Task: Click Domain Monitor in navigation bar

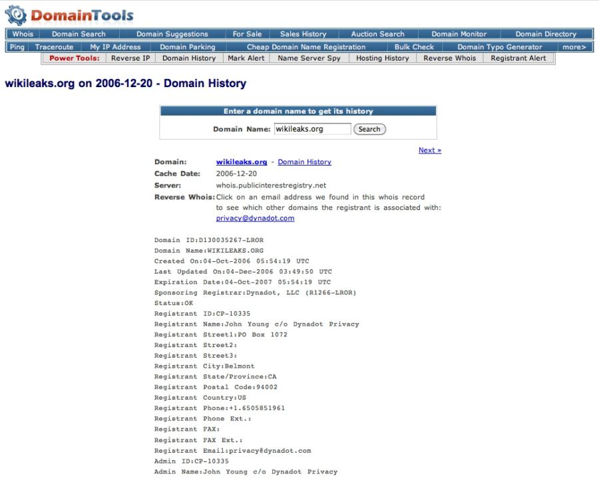Action: click(459, 34)
